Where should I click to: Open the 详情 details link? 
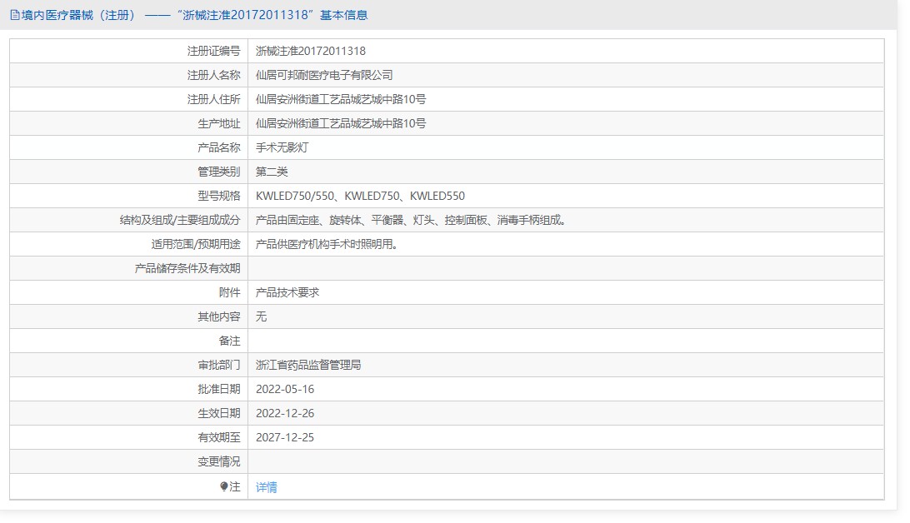pos(267,487)
